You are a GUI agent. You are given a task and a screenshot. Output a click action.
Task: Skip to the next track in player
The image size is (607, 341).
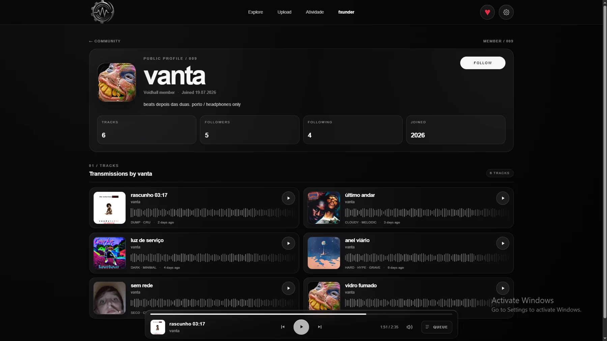tap(320, 327)
